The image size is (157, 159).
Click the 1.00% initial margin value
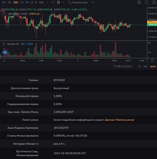(58, 96)
